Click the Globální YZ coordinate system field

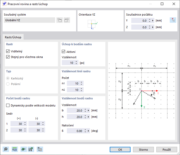29,20
